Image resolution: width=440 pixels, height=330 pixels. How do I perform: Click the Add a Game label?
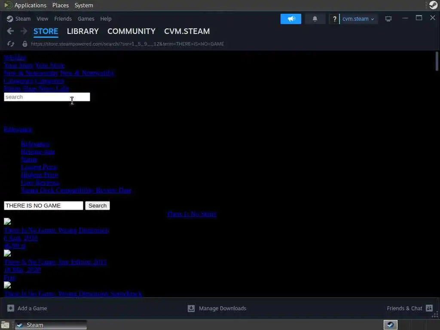tap(32, 309)
